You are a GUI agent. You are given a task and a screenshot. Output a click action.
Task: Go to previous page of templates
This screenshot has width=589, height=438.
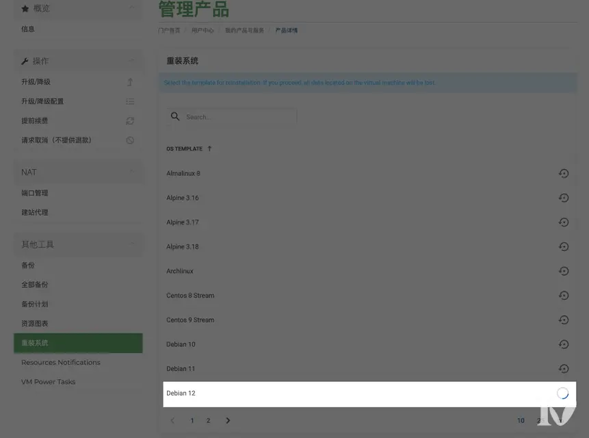[x=172, y=420]
